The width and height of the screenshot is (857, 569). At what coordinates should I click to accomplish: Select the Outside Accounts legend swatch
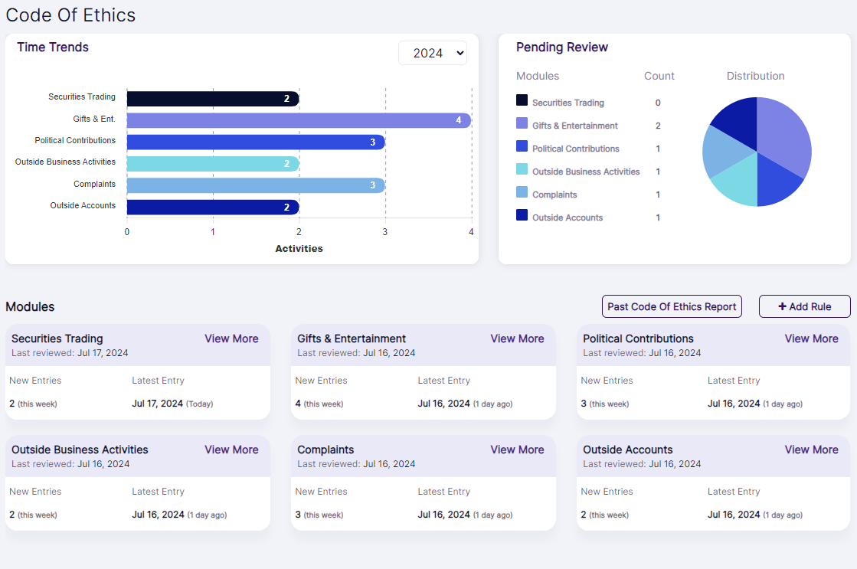(522, 215)
